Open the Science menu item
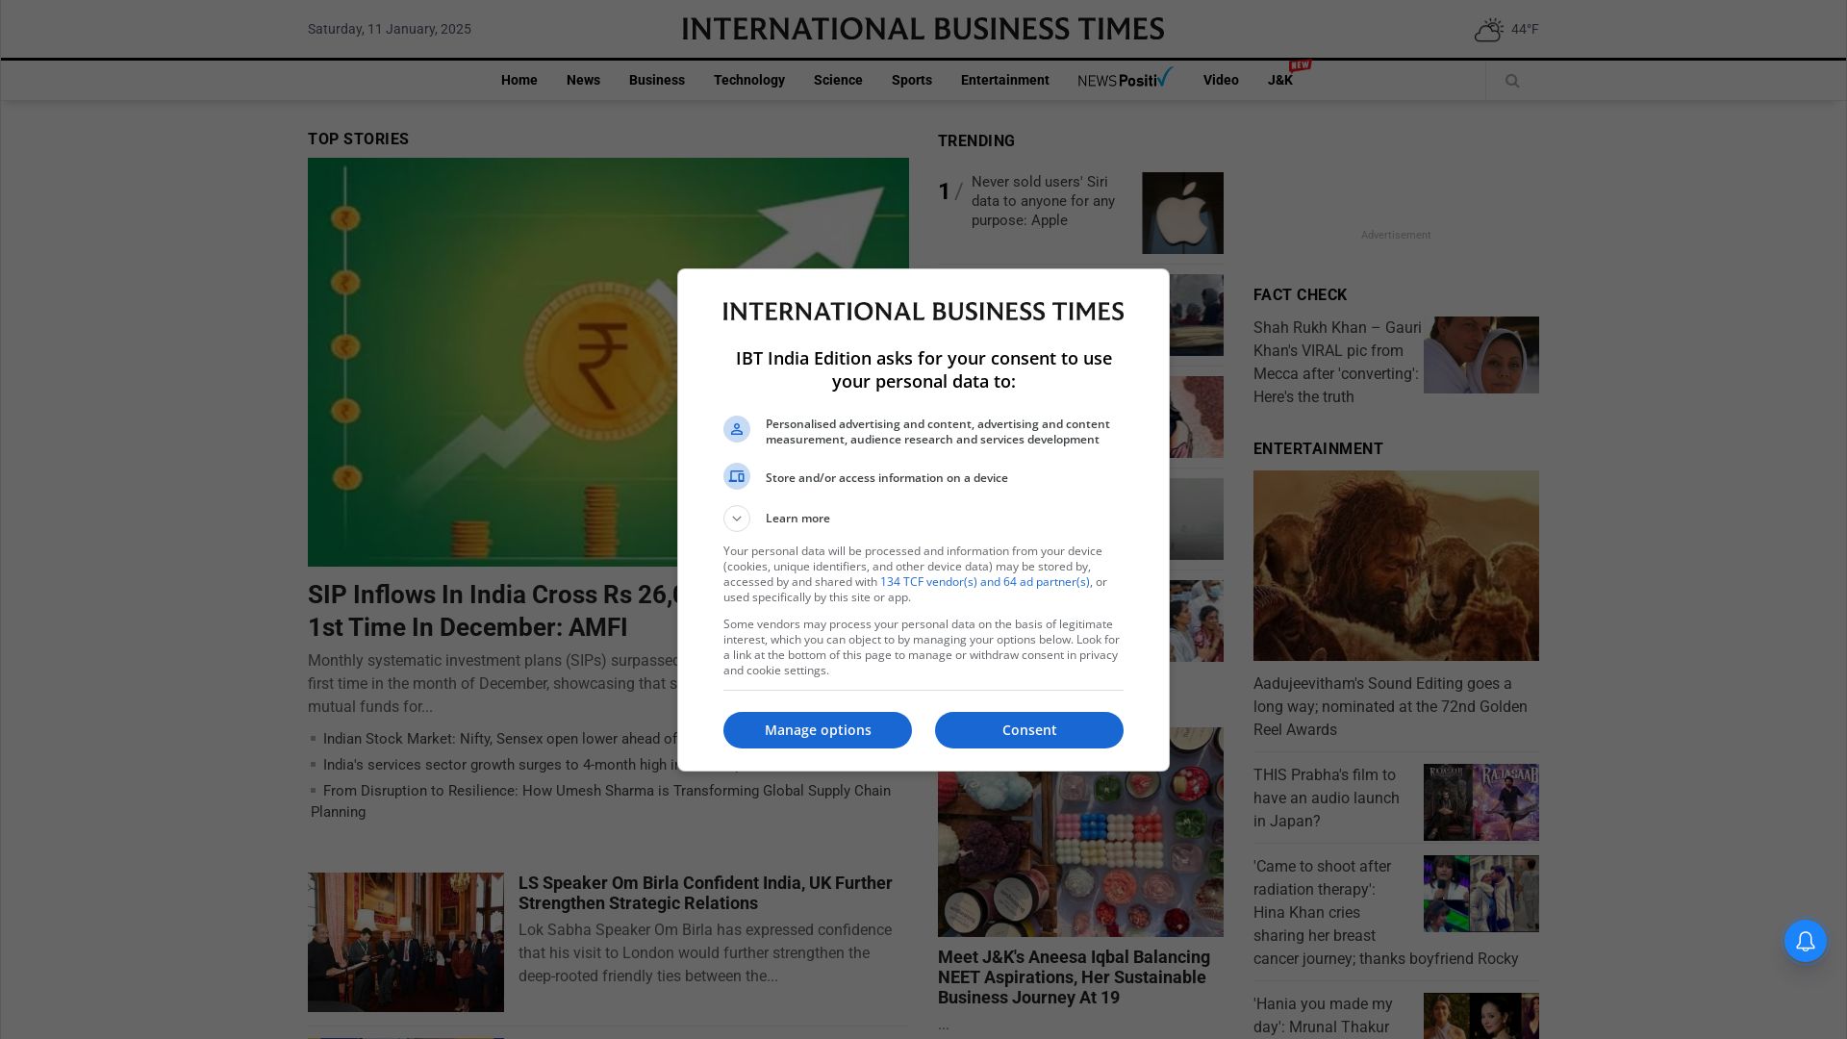Viewport: 1847px width, 1039px height. click(x=838, y=80)
